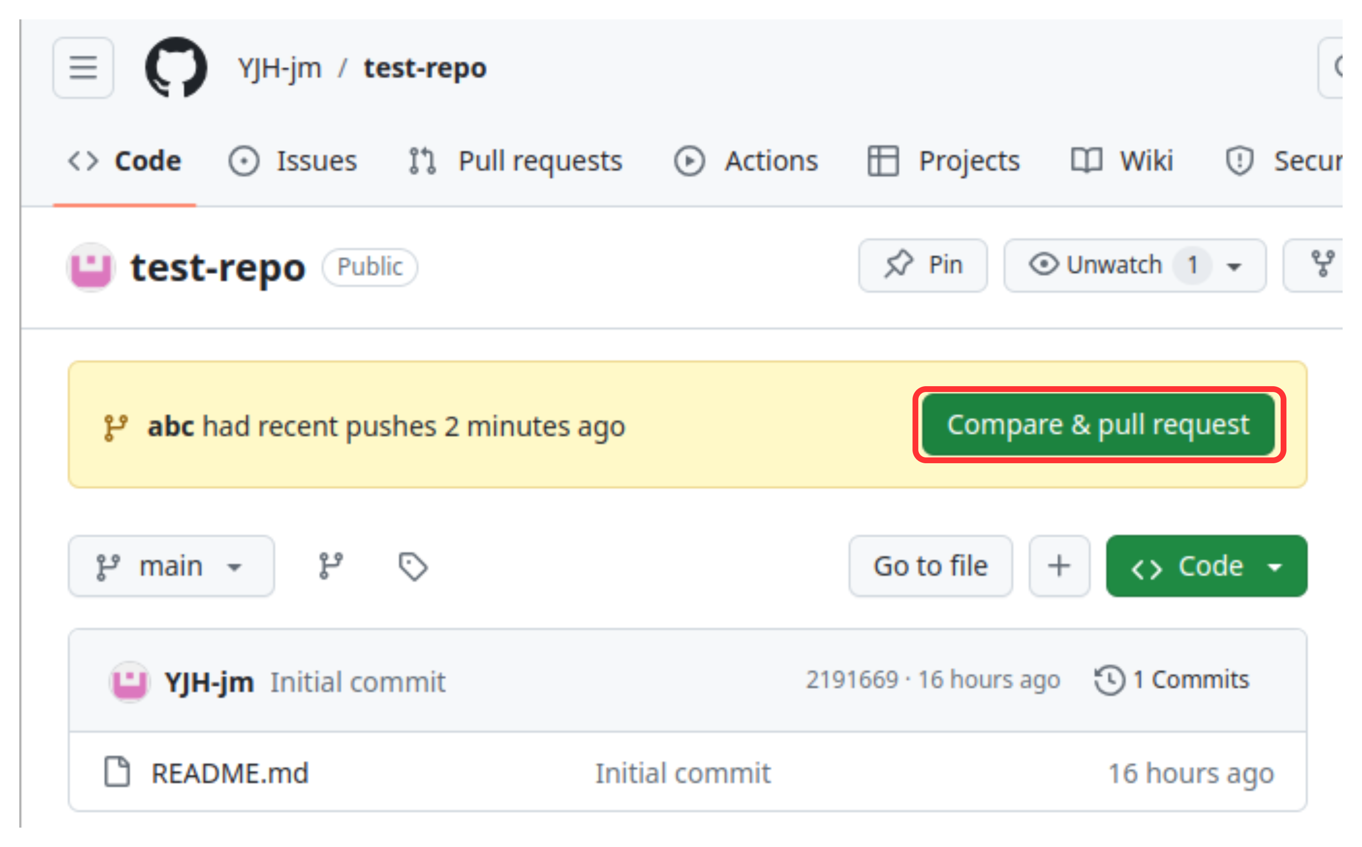Click the Go to file search field
The height and width of the screenshot is (847, 1362).
[930, 566]
